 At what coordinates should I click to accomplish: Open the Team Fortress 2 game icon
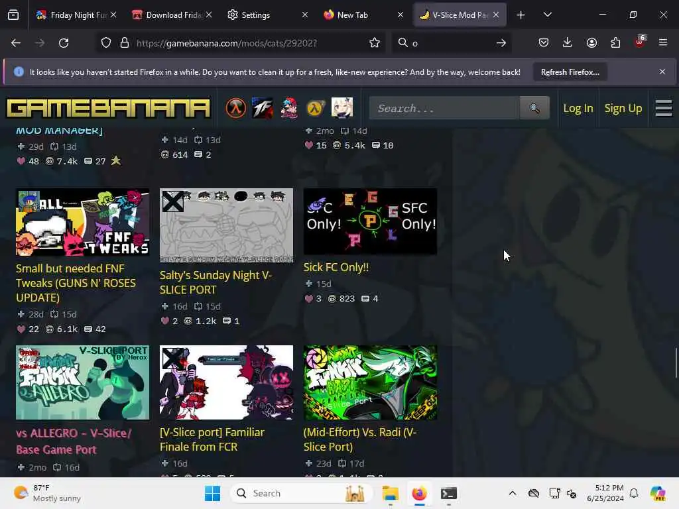(x=263, y=108)
